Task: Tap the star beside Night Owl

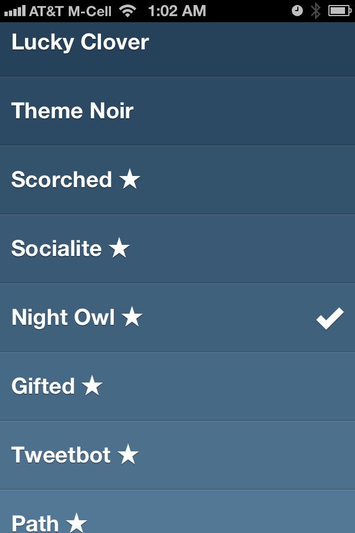Action: point(132,317)
